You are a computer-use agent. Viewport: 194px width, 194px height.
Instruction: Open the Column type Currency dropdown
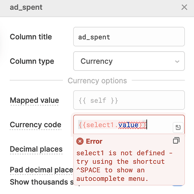pos(129,61)
